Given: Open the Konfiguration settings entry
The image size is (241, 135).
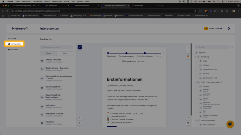Looking at the screenshot, I should click(14, 44).
